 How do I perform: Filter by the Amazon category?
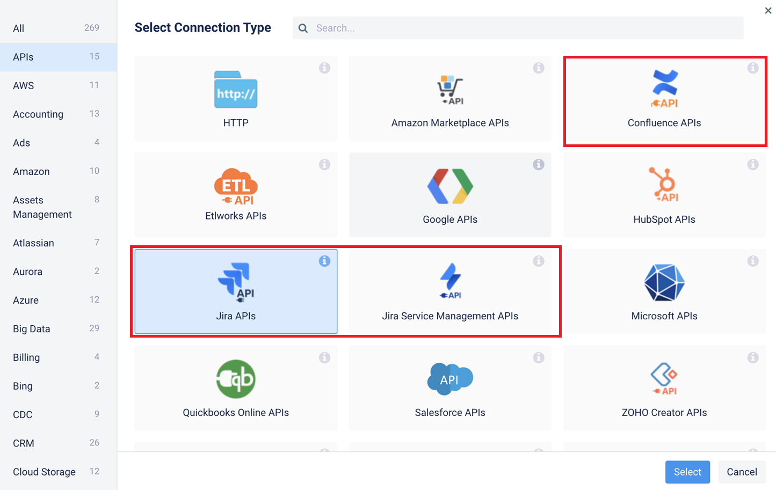point(58,171)
